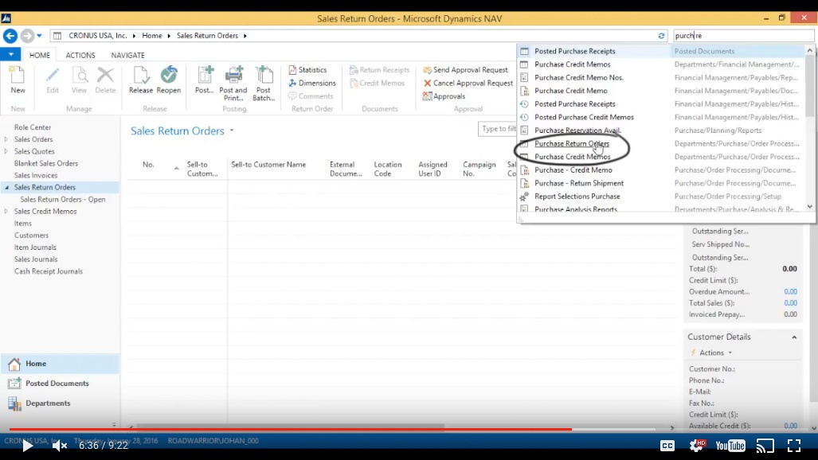The height and width of the screenshot is (460, 818).
Task: Open the navigation history dropdown arrow
Action: pos(39,36)
